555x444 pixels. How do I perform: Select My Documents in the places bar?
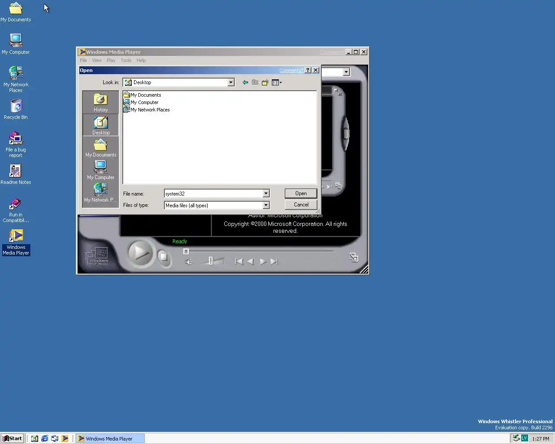tap(101, 148)
